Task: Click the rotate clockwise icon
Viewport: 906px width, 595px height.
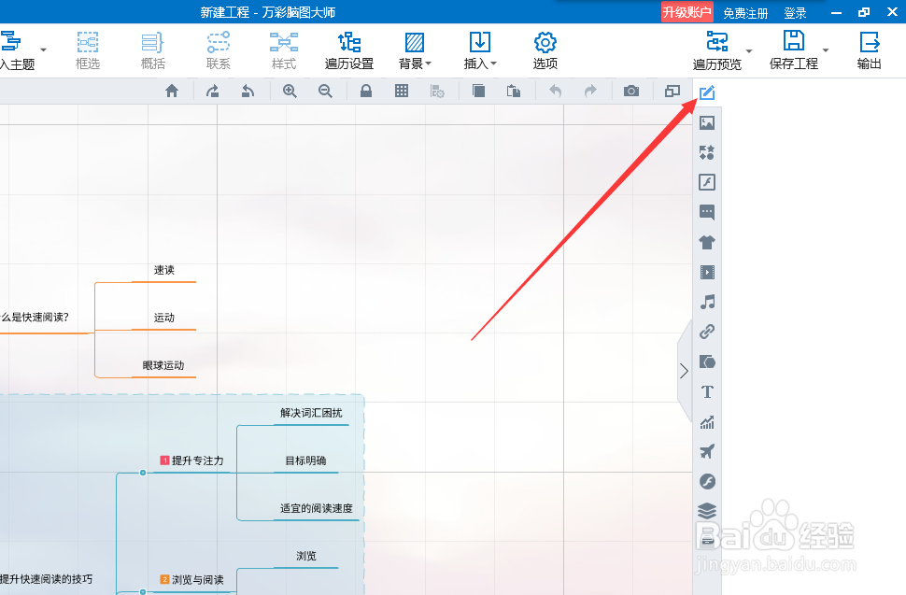Action: point(213,91)
